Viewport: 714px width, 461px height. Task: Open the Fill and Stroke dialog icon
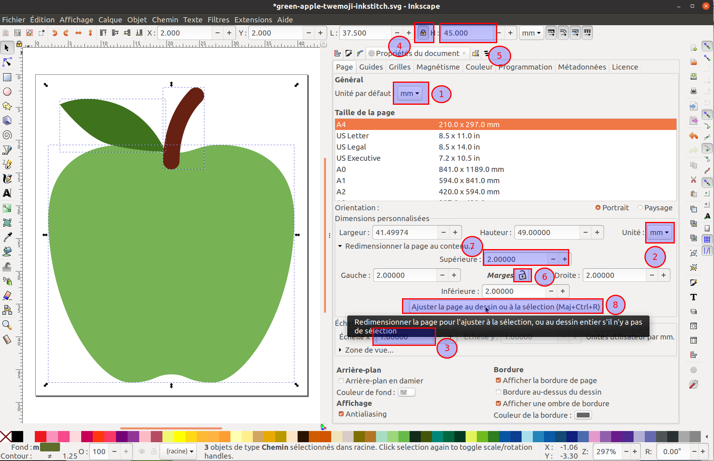pyautogui.click(x=694, y=283)
